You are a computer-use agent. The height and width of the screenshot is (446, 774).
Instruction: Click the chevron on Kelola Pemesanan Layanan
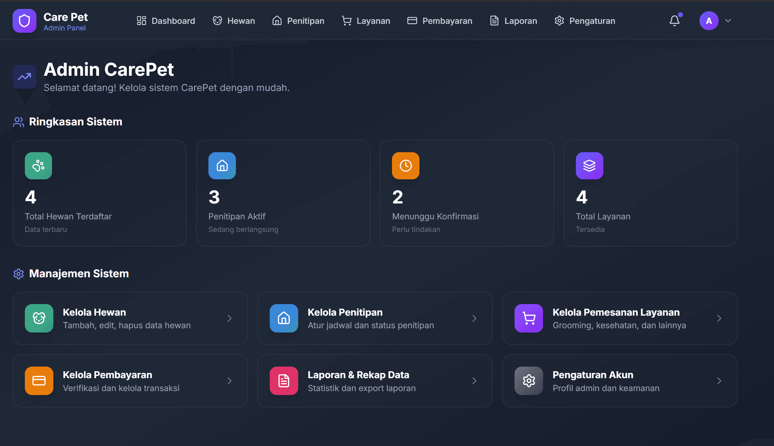coord(719,318)
